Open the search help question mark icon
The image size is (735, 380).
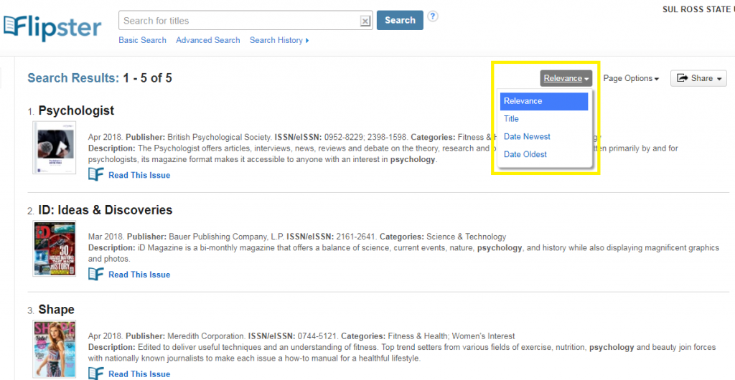click(x=434, y=16)
